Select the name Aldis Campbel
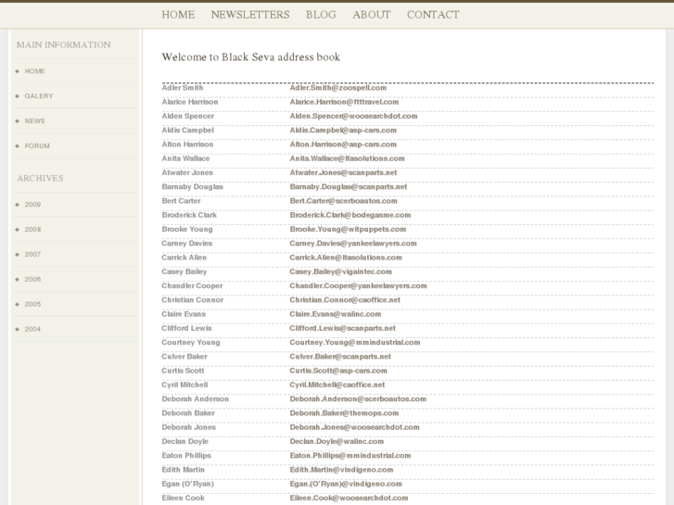 click(x=187, y=131)
